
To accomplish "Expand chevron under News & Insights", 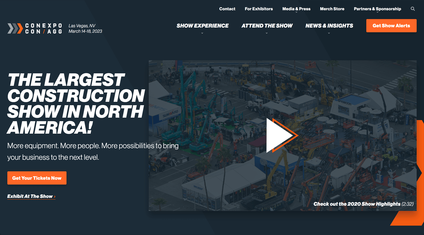I will (329, 33).
